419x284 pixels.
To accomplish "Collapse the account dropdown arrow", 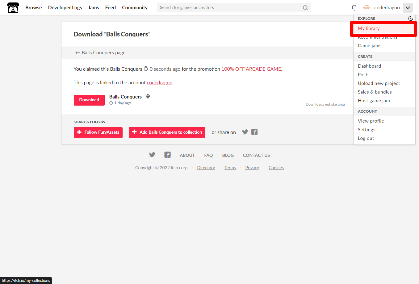I will click(x=408, y=8).
